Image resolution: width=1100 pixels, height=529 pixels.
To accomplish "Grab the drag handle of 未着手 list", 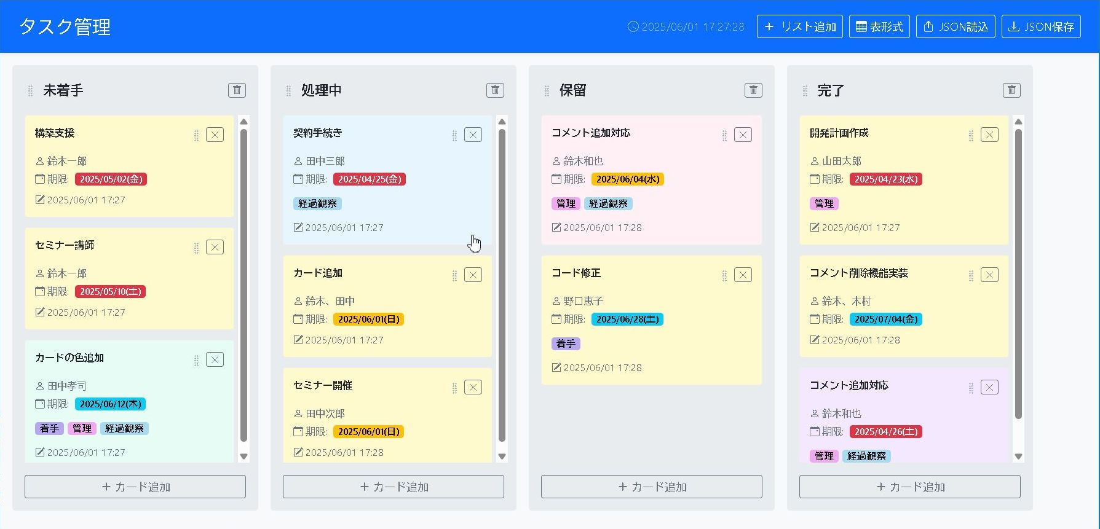I will coord(30,91).
